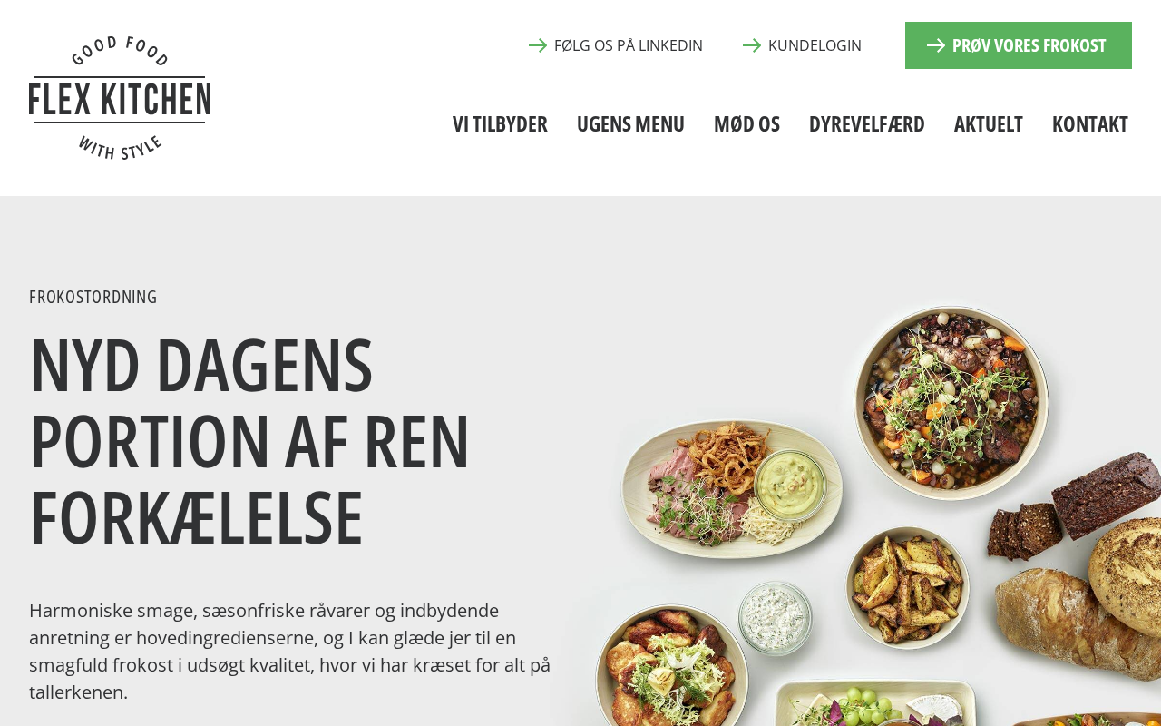Click the plate with roast beef and crispy onions
Image resolution: width=1161 pixels, height=726 pixels.
point(731,489)
